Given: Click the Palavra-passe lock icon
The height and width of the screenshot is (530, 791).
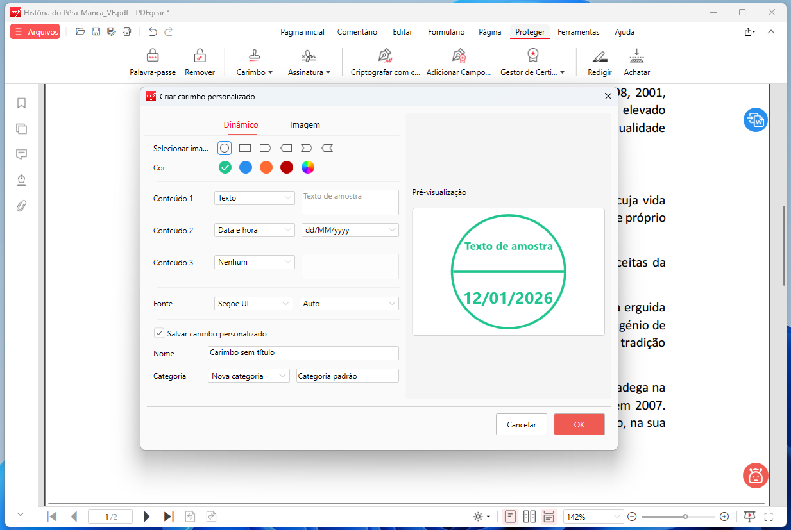Looking at the screenshot, I should 153,56.
